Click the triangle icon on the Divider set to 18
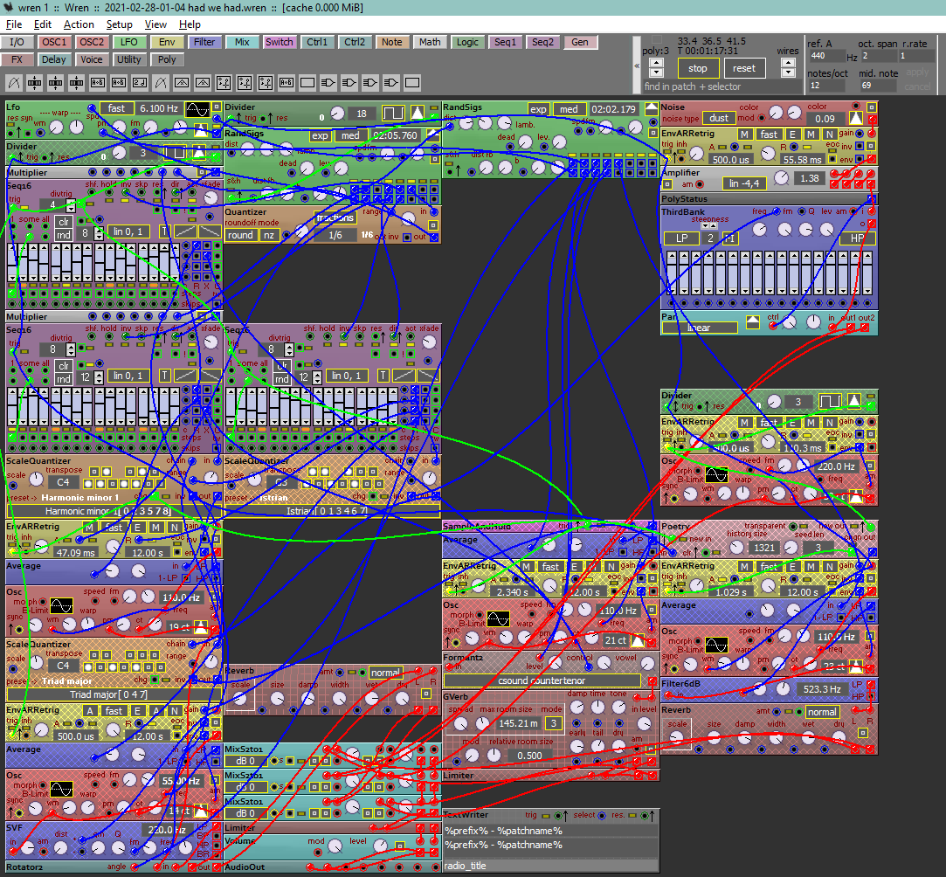Screen dimensions: 946x877 click(x=418, y=114)
